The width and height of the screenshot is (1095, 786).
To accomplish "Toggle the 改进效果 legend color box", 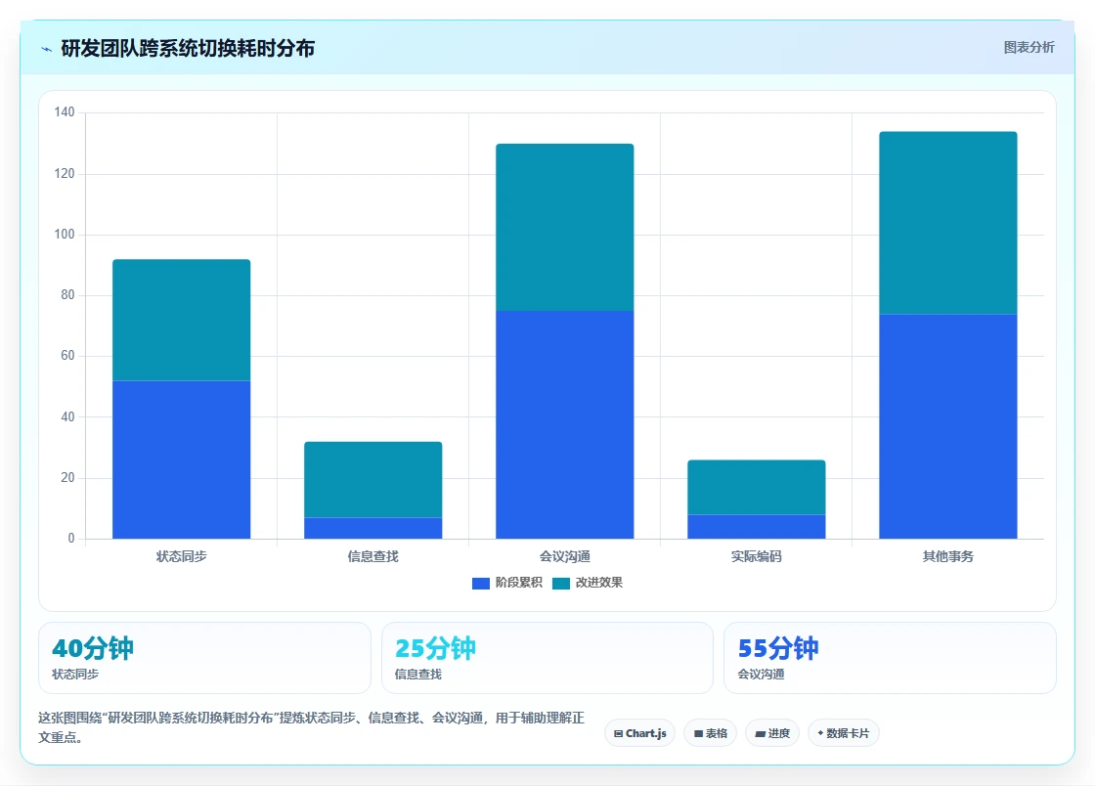I will click(561, 583).
